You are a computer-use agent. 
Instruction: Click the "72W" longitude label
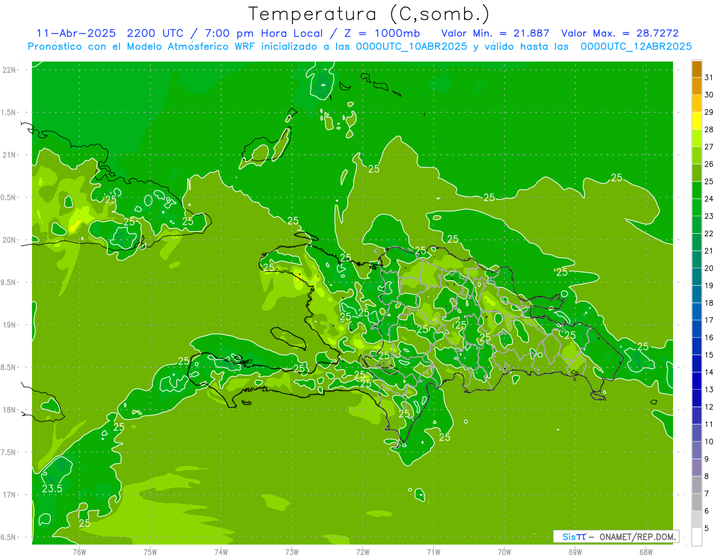pyautogui.click(x=362, y=552)
